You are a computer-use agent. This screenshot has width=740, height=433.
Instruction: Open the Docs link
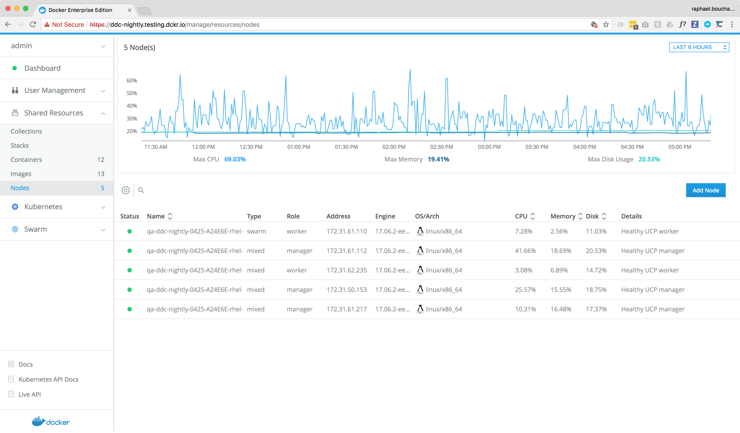point(26,364)
